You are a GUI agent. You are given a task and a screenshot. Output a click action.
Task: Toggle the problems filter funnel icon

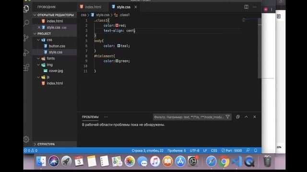228,117
